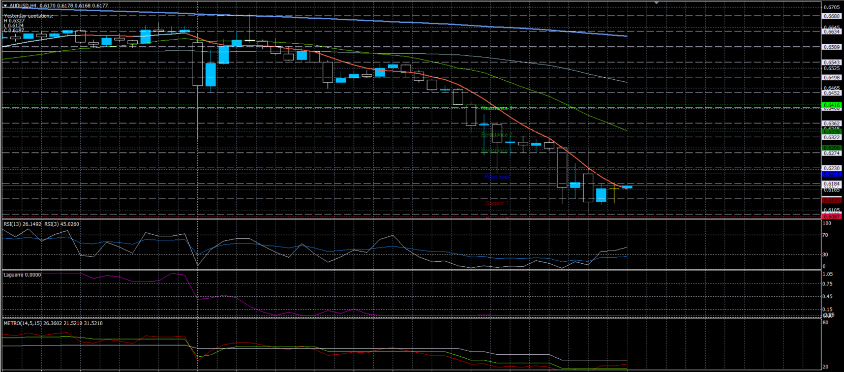Open the chart menu triangle beside AUDUSD,H4
The image size is (844, 372).
(5, 6)
